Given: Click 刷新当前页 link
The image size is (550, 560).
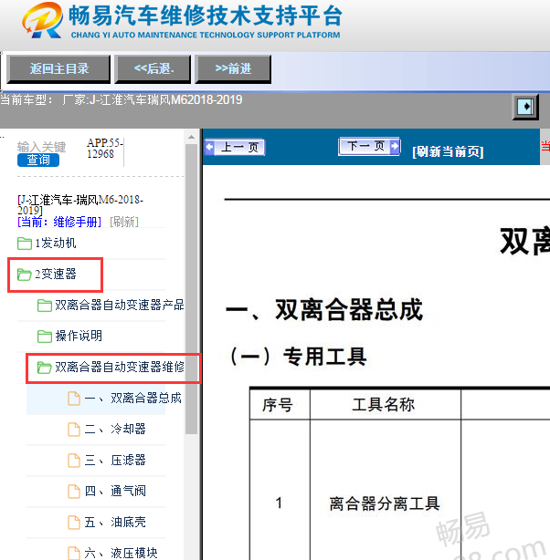Looking at the screenshot, I should [x=448, y=151].
